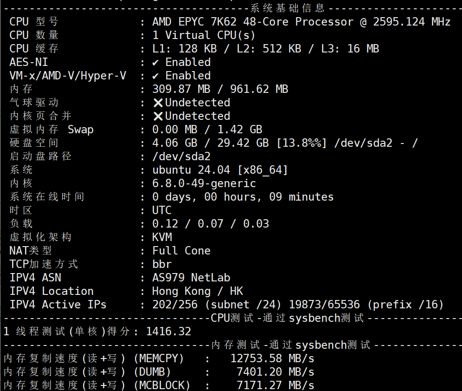Click the check mark in the AES-NI row

(155, 63)
